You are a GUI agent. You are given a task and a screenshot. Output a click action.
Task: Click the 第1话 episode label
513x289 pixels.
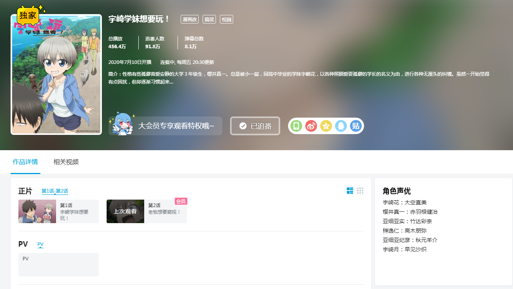pos(66,205)
